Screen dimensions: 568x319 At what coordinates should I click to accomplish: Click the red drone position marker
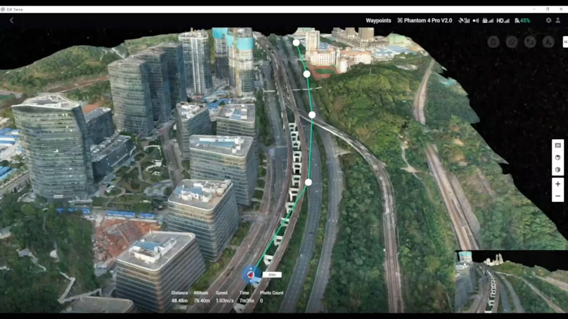coord(251,275)
